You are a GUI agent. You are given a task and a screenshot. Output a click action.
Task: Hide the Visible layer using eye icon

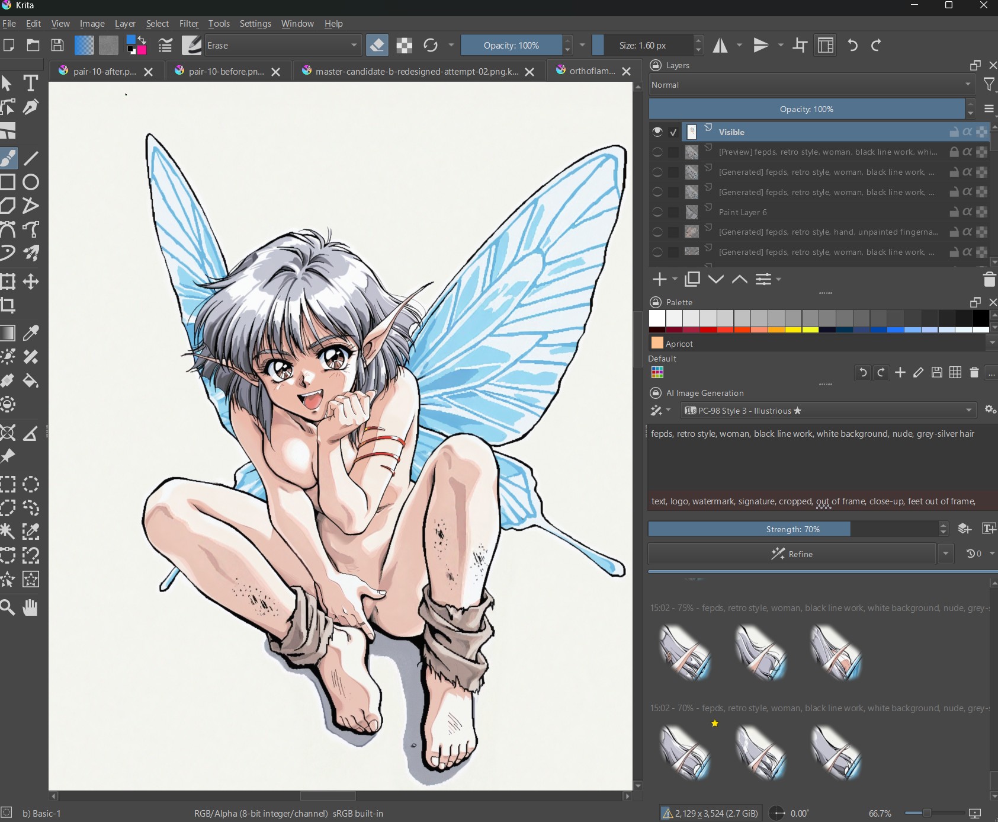click(657, 132)
